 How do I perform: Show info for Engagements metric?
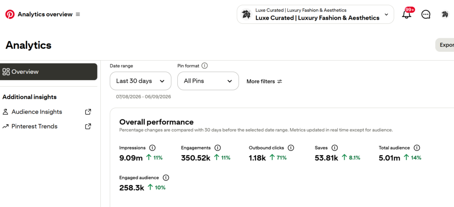(217, 148)
